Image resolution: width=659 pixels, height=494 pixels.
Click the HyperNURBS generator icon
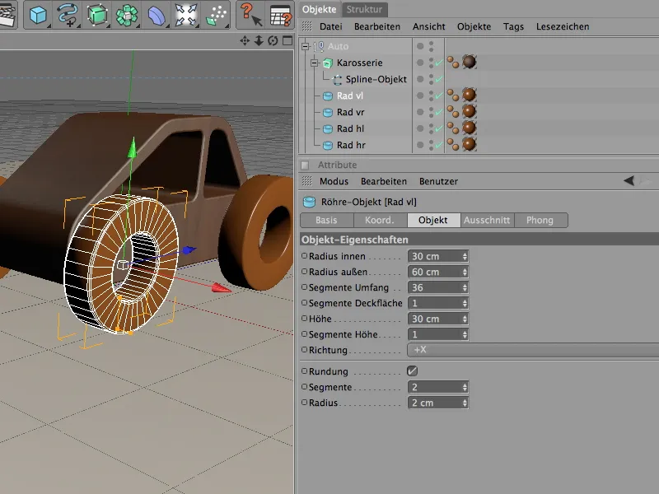97,14
